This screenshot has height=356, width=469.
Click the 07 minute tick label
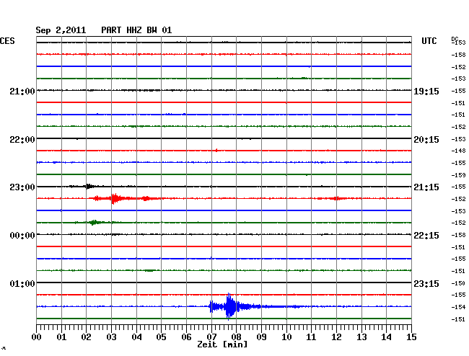tap(211, 337)
